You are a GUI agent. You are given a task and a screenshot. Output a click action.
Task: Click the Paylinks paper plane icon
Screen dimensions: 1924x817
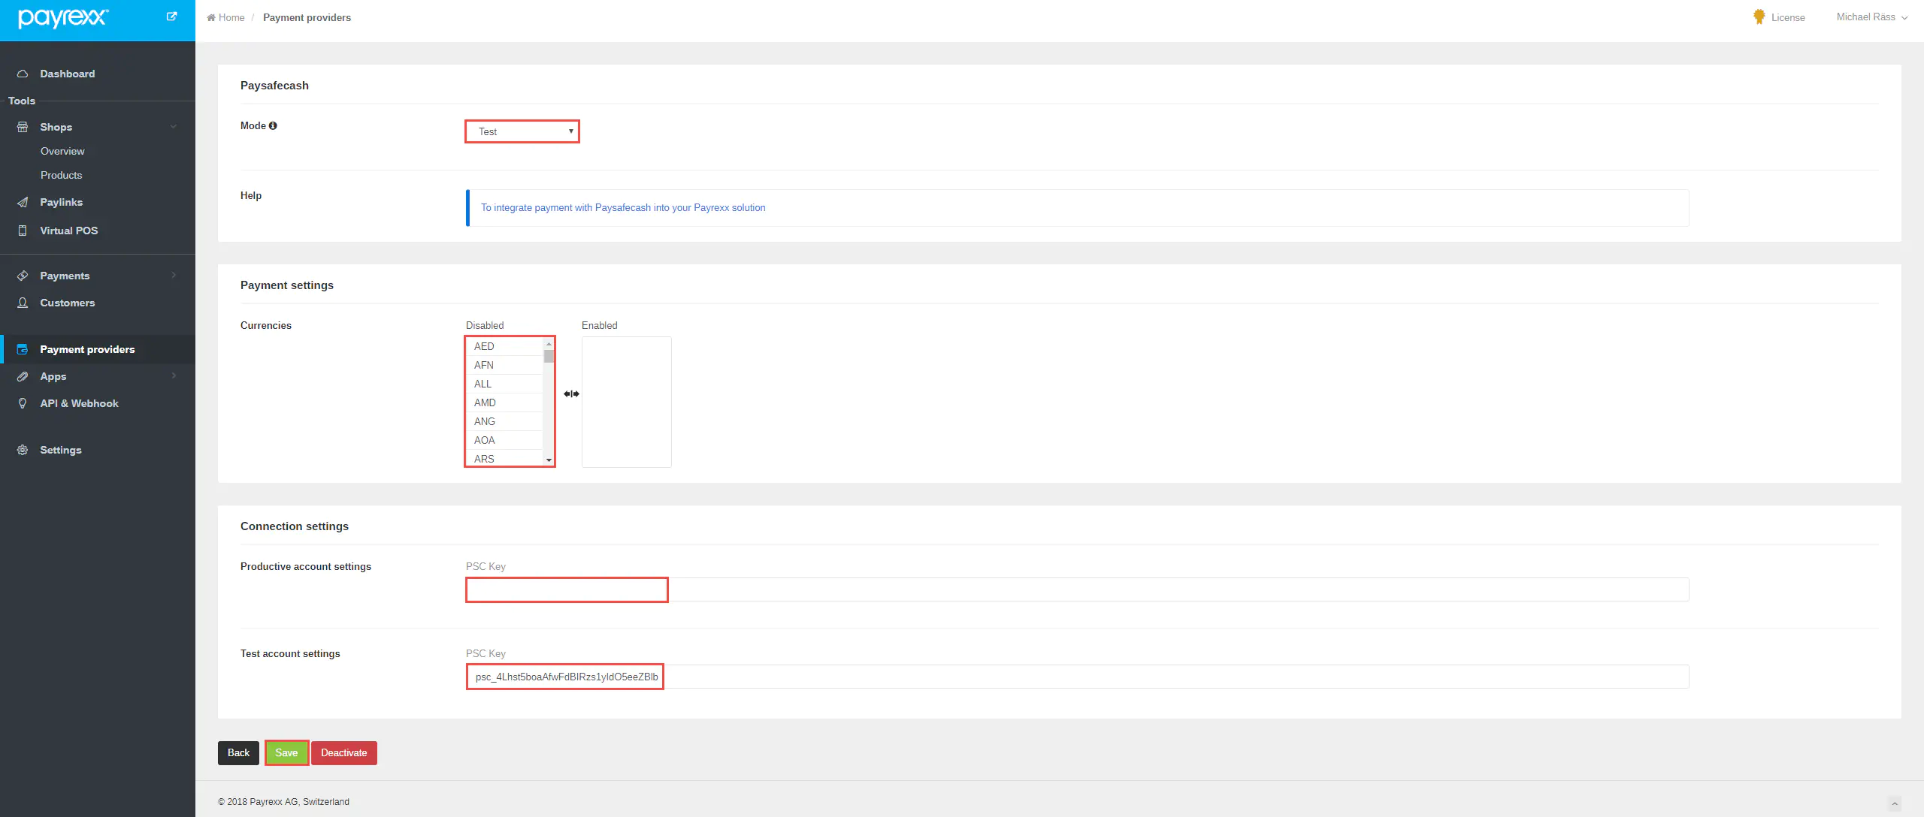click(23, 202)
